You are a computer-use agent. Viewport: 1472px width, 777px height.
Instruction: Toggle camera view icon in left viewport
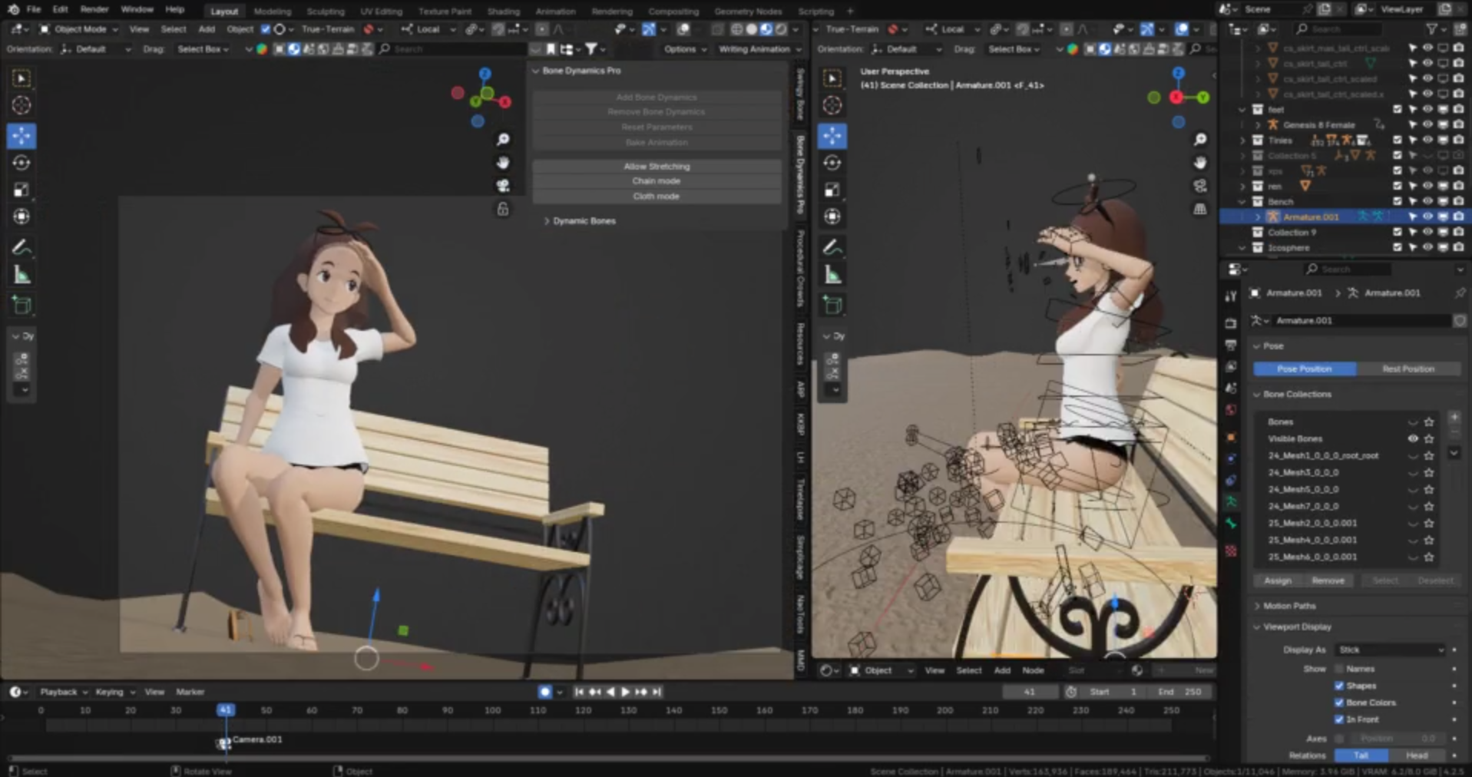(x=503, y=186)
